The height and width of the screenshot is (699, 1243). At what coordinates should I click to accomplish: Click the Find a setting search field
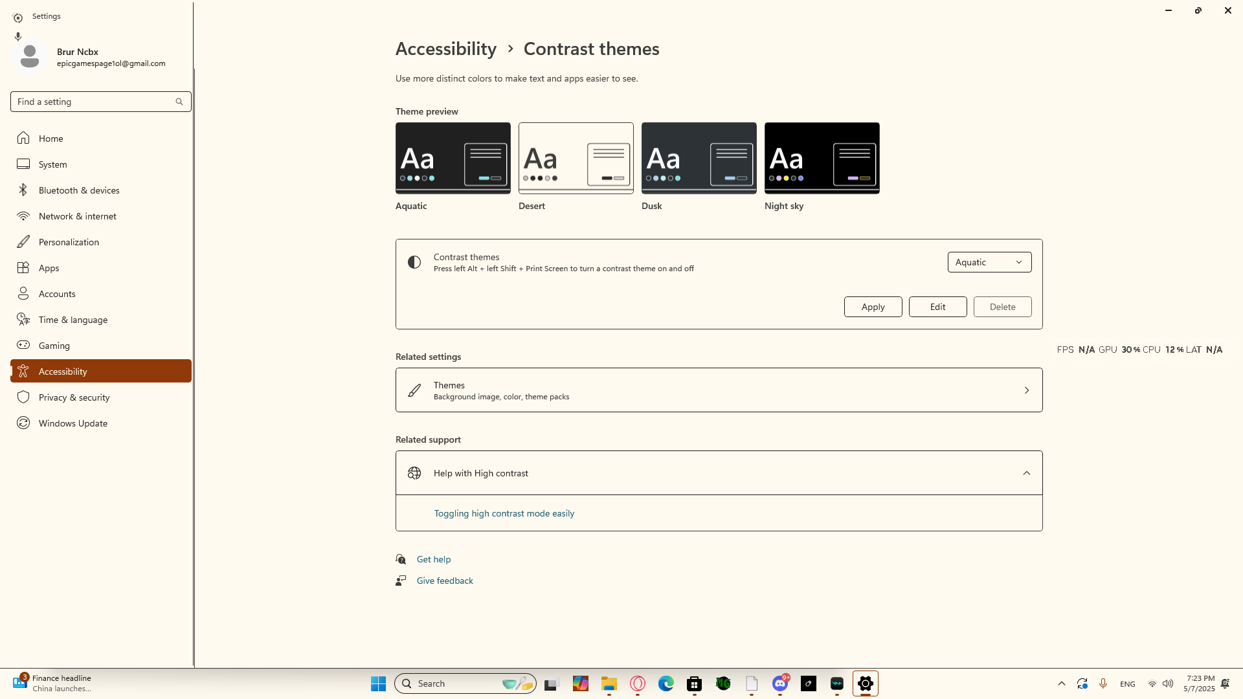click(x=94, y=102)
